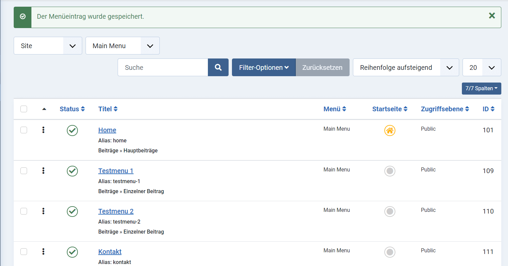This screenshot has height=266, width=508.
Task: Focus the Suche search field
Action: [x=163, y=68]
